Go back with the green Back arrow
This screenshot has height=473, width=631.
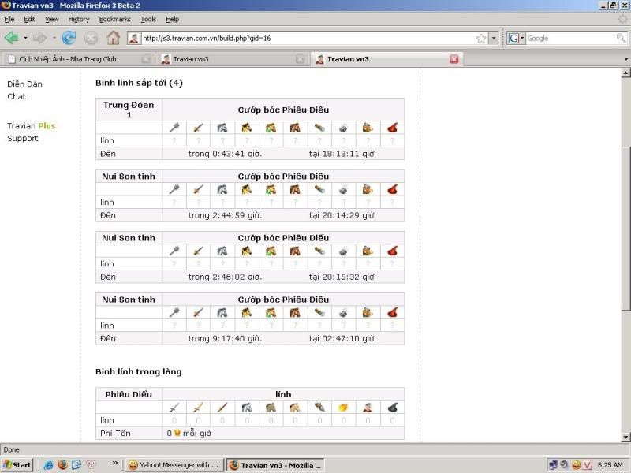(12, 38)
